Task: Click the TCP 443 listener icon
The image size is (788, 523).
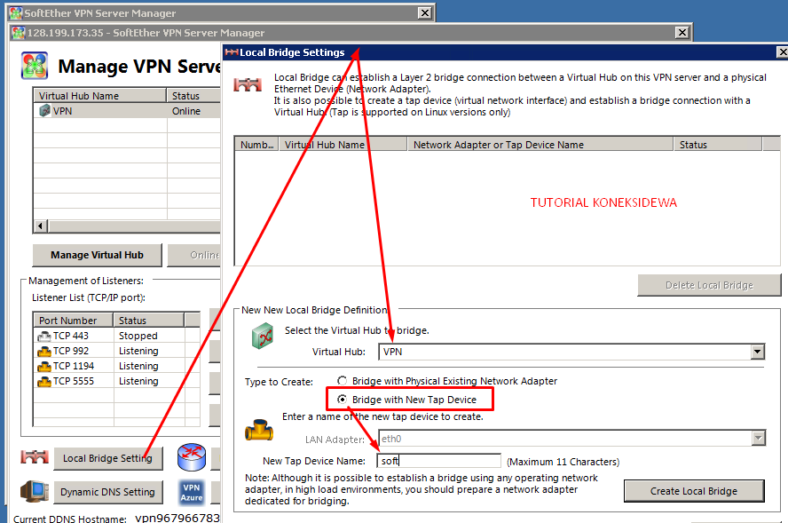Action: coord(44,336)
